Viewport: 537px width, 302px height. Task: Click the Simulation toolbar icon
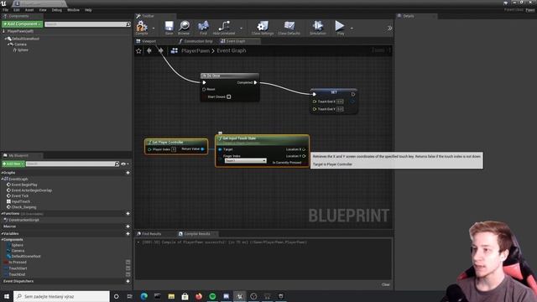[318, 28]
